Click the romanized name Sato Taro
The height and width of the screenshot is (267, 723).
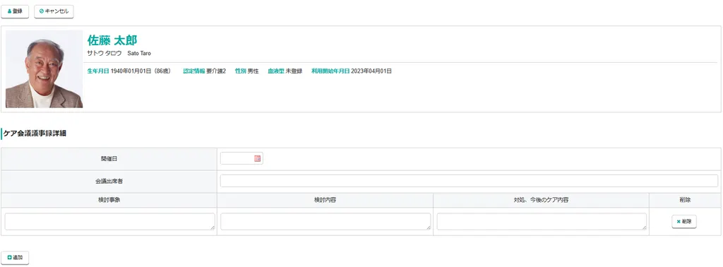tap(139, 54)
